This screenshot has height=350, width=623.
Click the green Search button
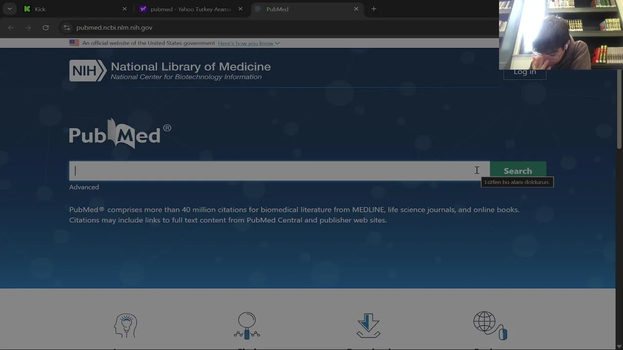tap(518, 171)
